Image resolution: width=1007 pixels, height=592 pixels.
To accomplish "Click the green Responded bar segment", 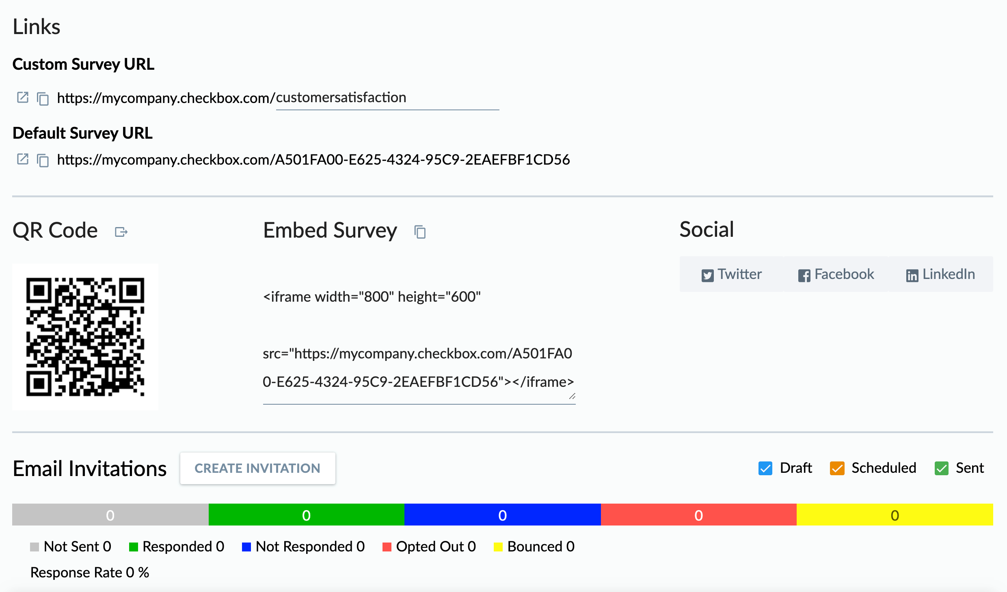I will click(x=307, y=515).
